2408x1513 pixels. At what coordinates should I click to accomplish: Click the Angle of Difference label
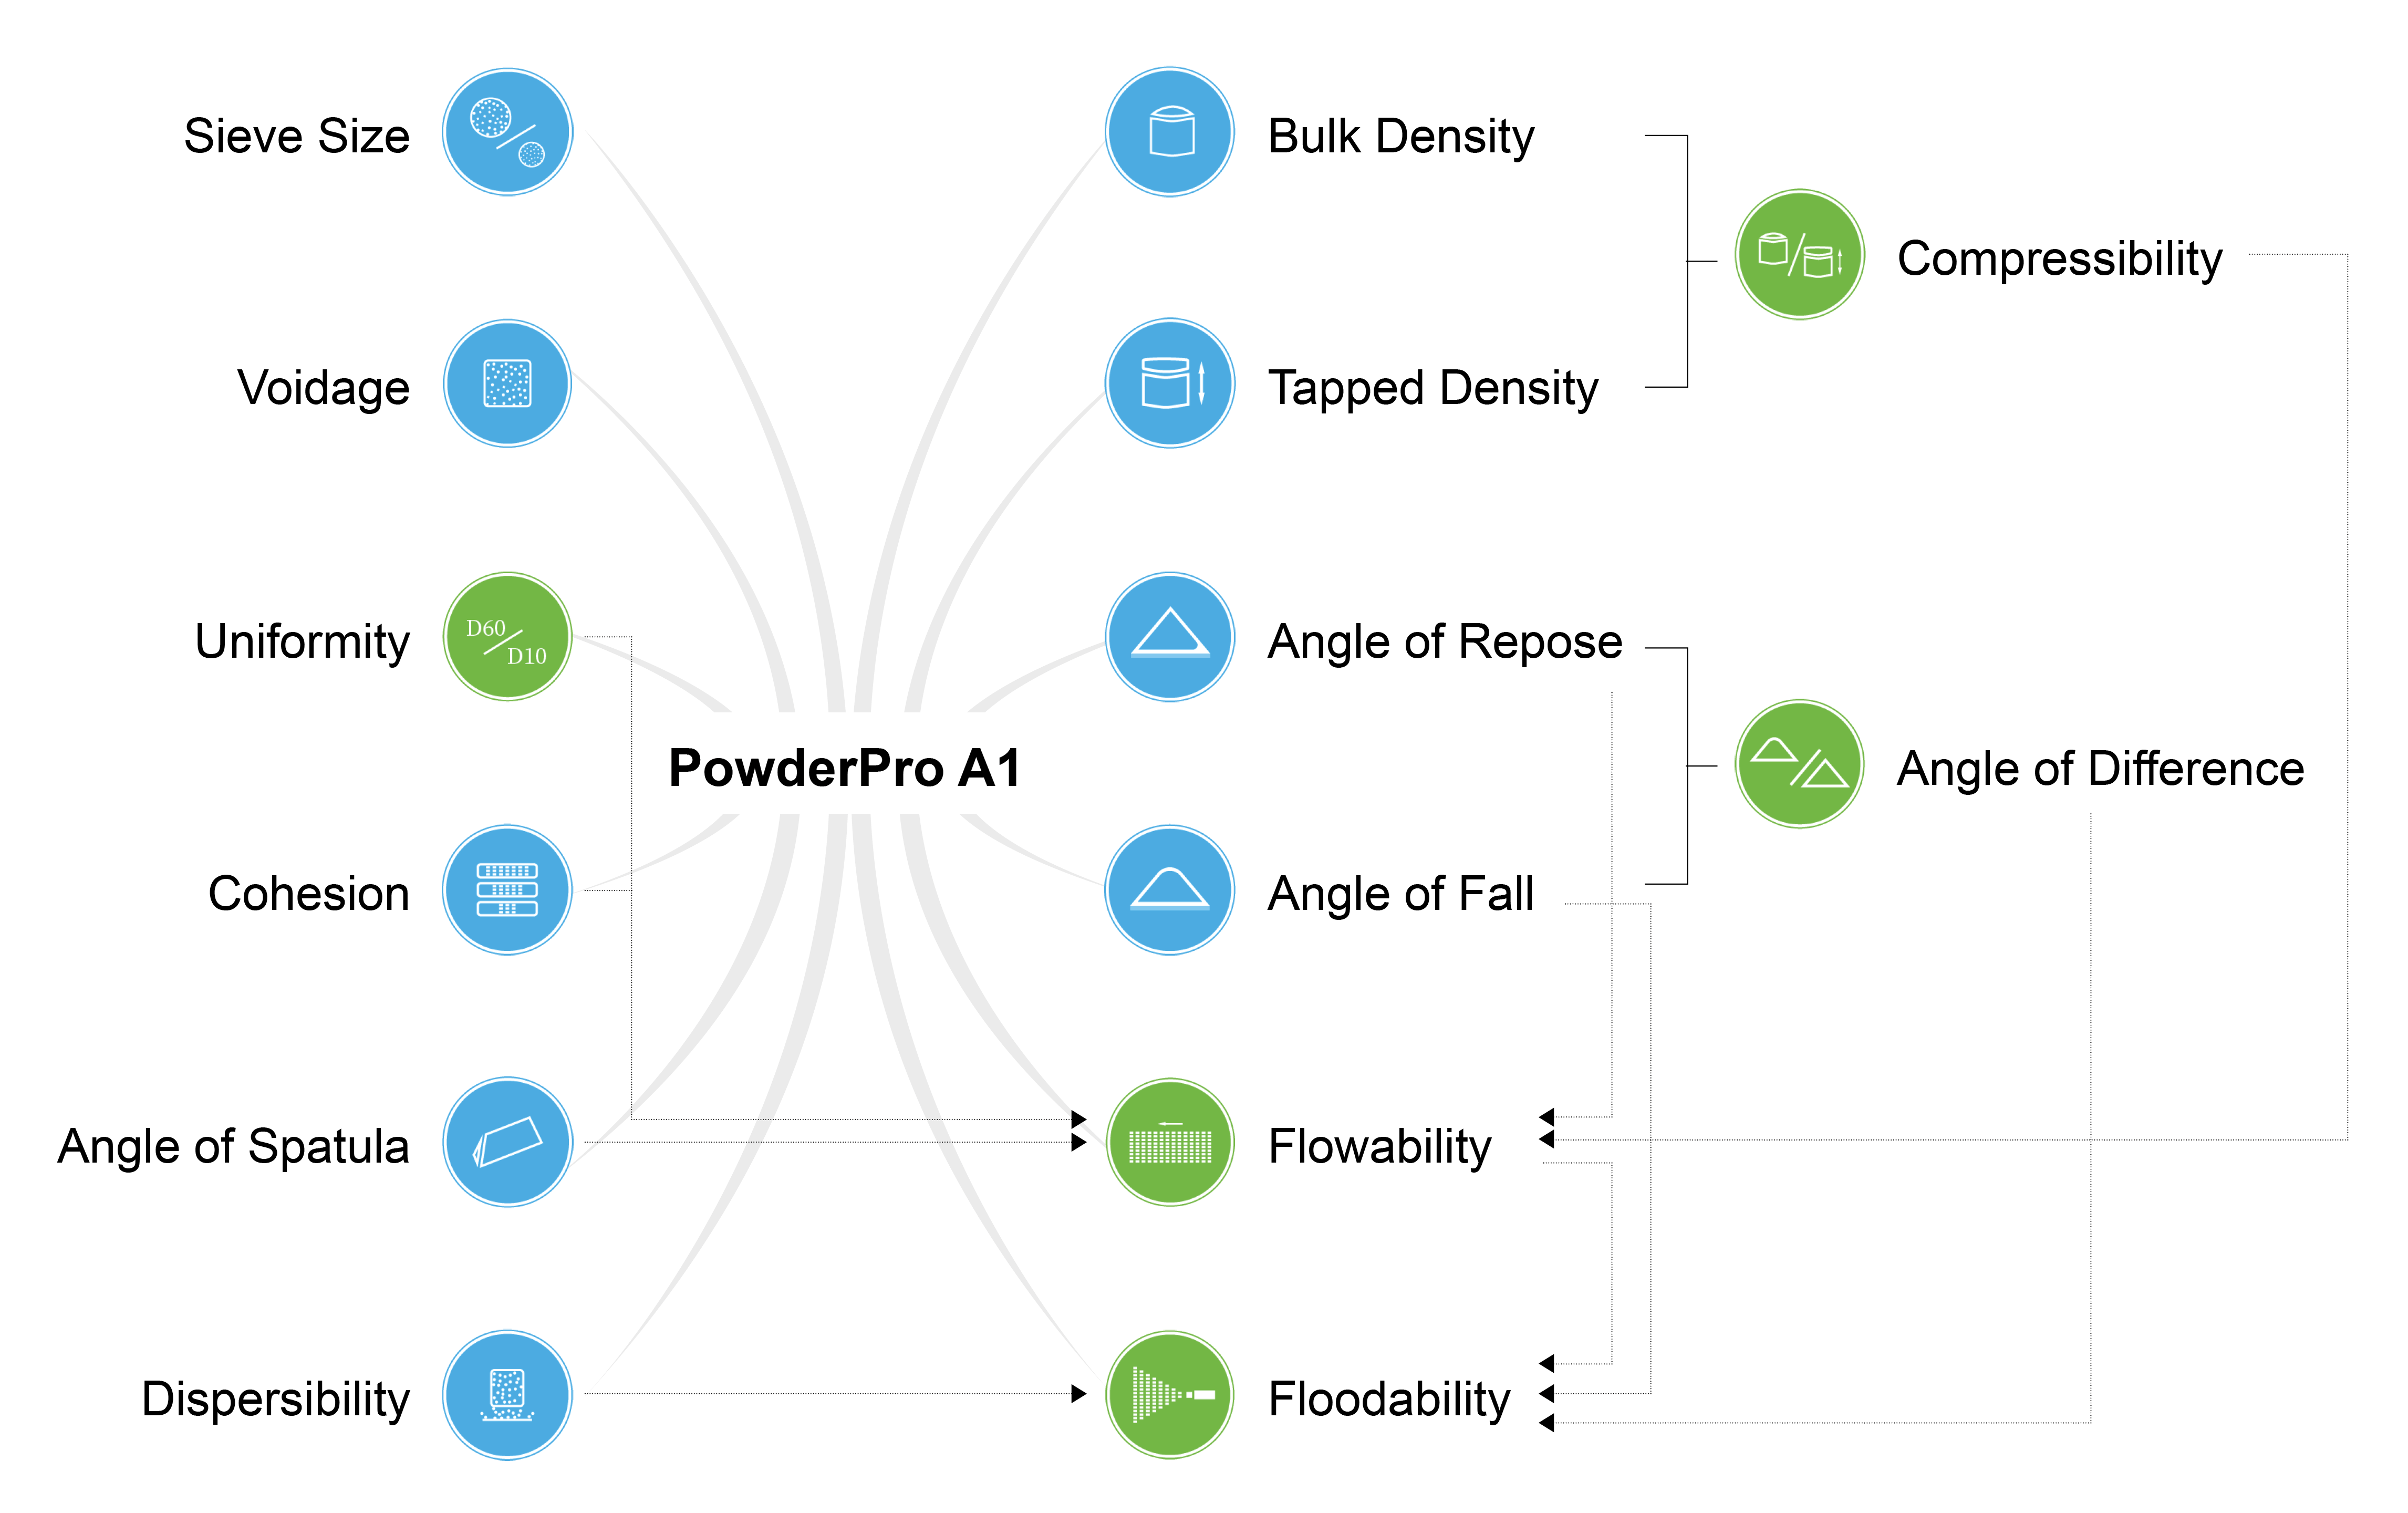click(2100, 769)
